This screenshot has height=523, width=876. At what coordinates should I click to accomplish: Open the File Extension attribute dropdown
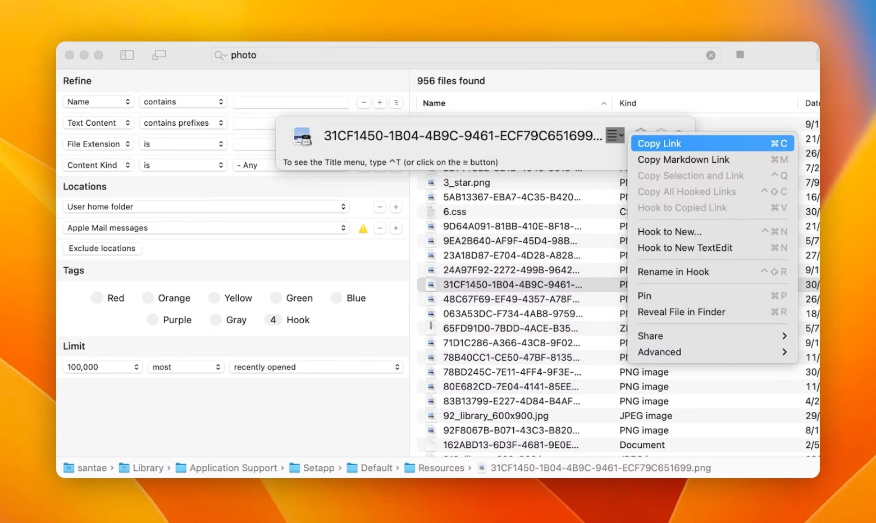98,144
